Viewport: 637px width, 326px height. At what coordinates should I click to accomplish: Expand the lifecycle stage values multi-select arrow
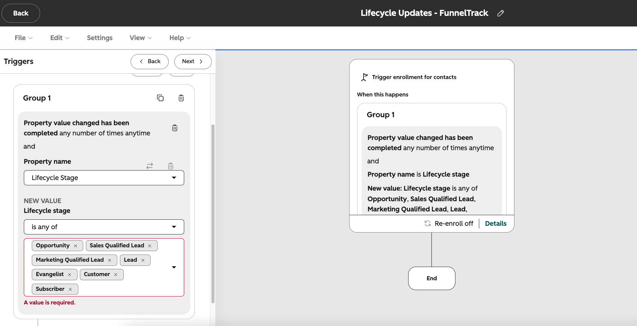coord(174,267)
